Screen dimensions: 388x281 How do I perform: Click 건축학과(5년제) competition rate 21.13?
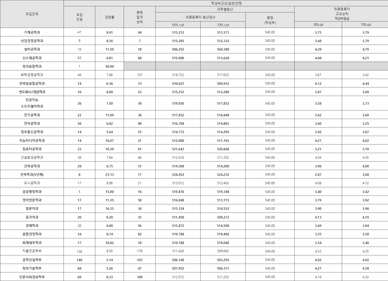point(109,175)
